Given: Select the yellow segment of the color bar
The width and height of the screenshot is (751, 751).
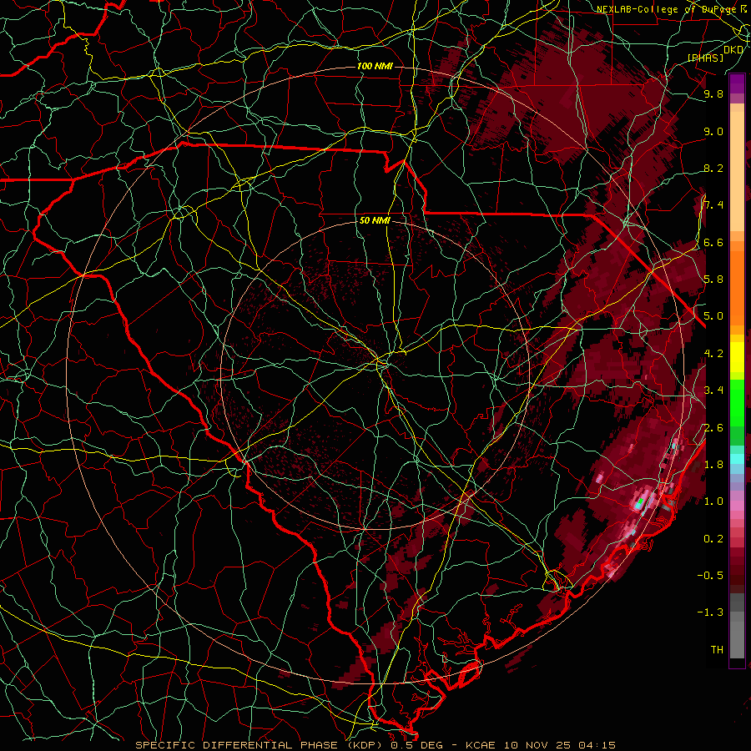Looking at the screenshot, I should coord(737,357).
